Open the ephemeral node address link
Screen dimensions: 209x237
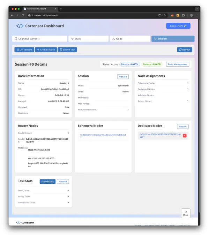point(103,136)
